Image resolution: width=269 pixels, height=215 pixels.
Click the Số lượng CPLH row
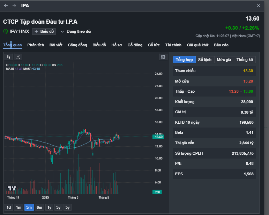214,153
